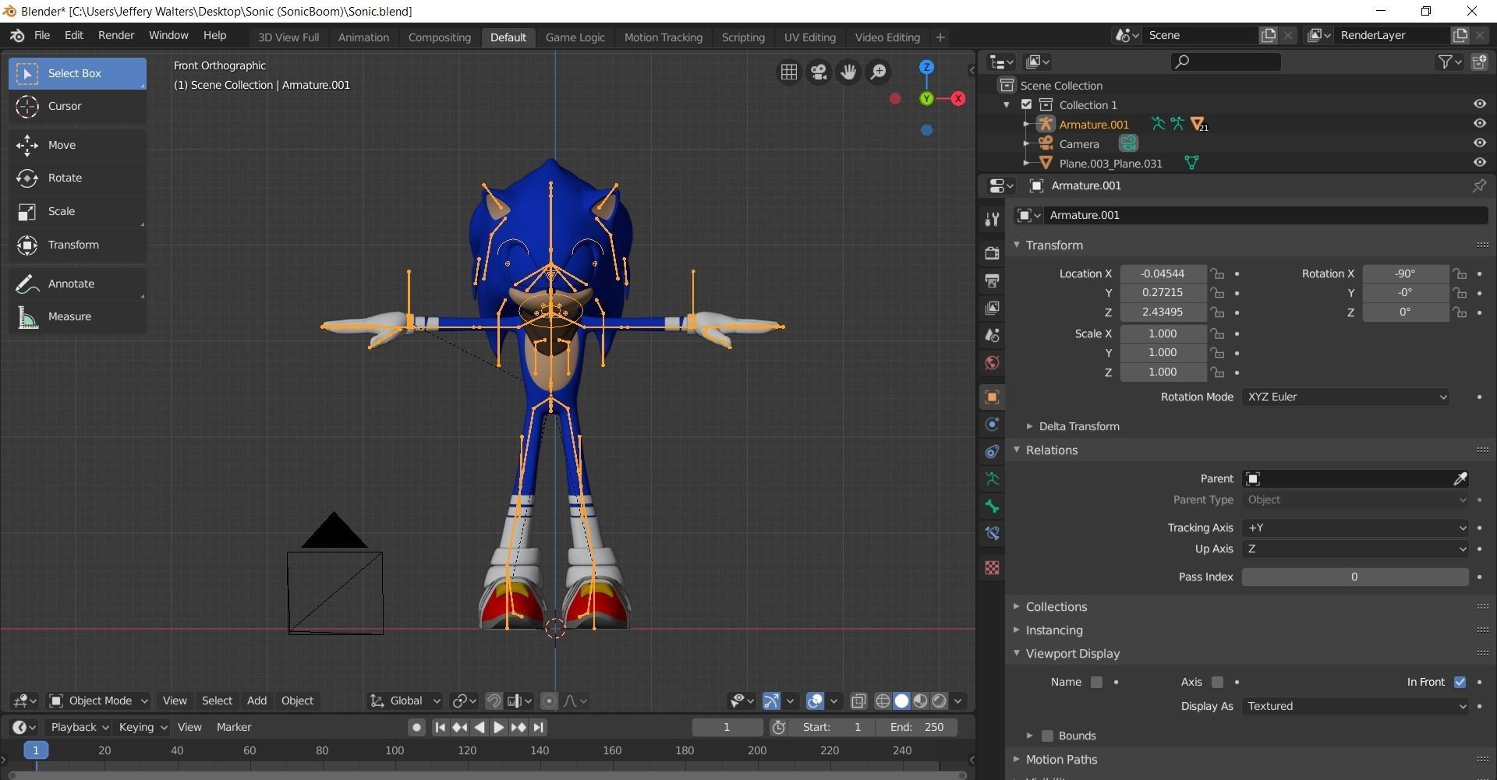Toggle X-ray display in viewport header

[x=858, y=701]
